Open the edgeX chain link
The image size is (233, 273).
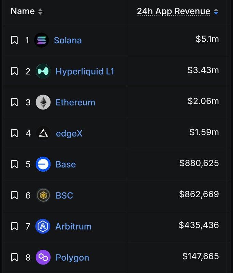point(69,133)
